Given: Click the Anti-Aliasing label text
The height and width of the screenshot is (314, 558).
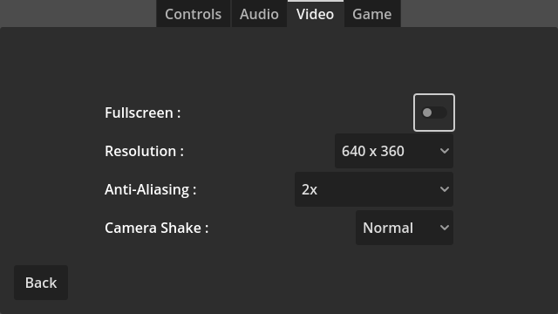Looking at the screenshot, I should click(150, 190).
